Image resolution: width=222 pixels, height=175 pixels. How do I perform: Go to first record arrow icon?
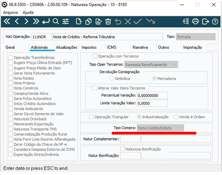point(7,22)
